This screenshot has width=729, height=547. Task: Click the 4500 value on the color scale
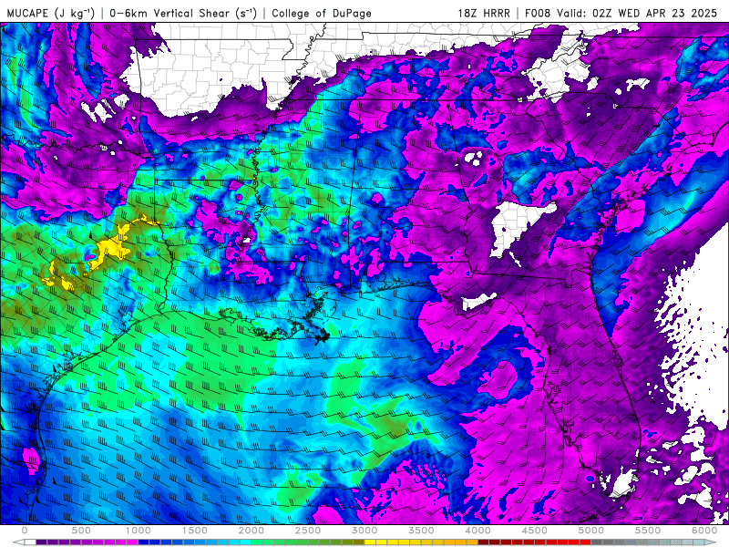[x=535, y=531]
